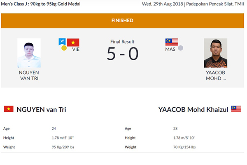Click the silver medal circle icon
The height and width of the screenshot is (165, 247).
point(181,48)
